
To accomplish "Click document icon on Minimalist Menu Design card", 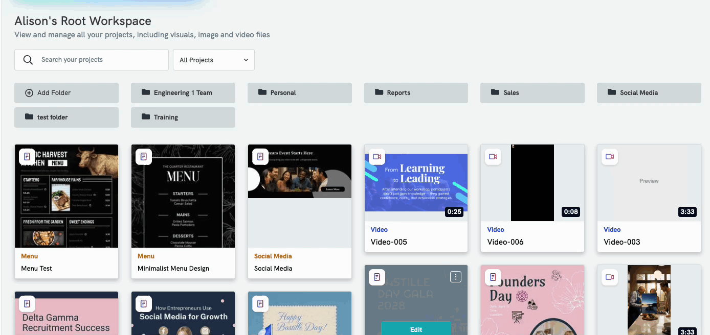I will pos(144,156).
